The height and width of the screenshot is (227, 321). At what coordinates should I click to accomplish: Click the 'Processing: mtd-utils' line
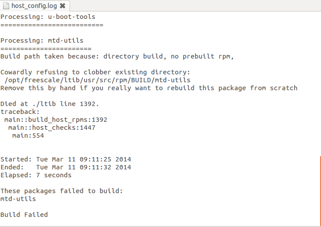(42, 40)
